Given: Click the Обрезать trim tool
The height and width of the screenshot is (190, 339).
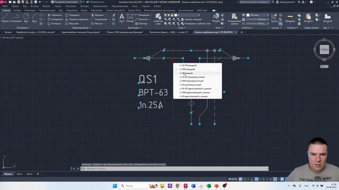Looking at the screenshot, I should point(97,15).
